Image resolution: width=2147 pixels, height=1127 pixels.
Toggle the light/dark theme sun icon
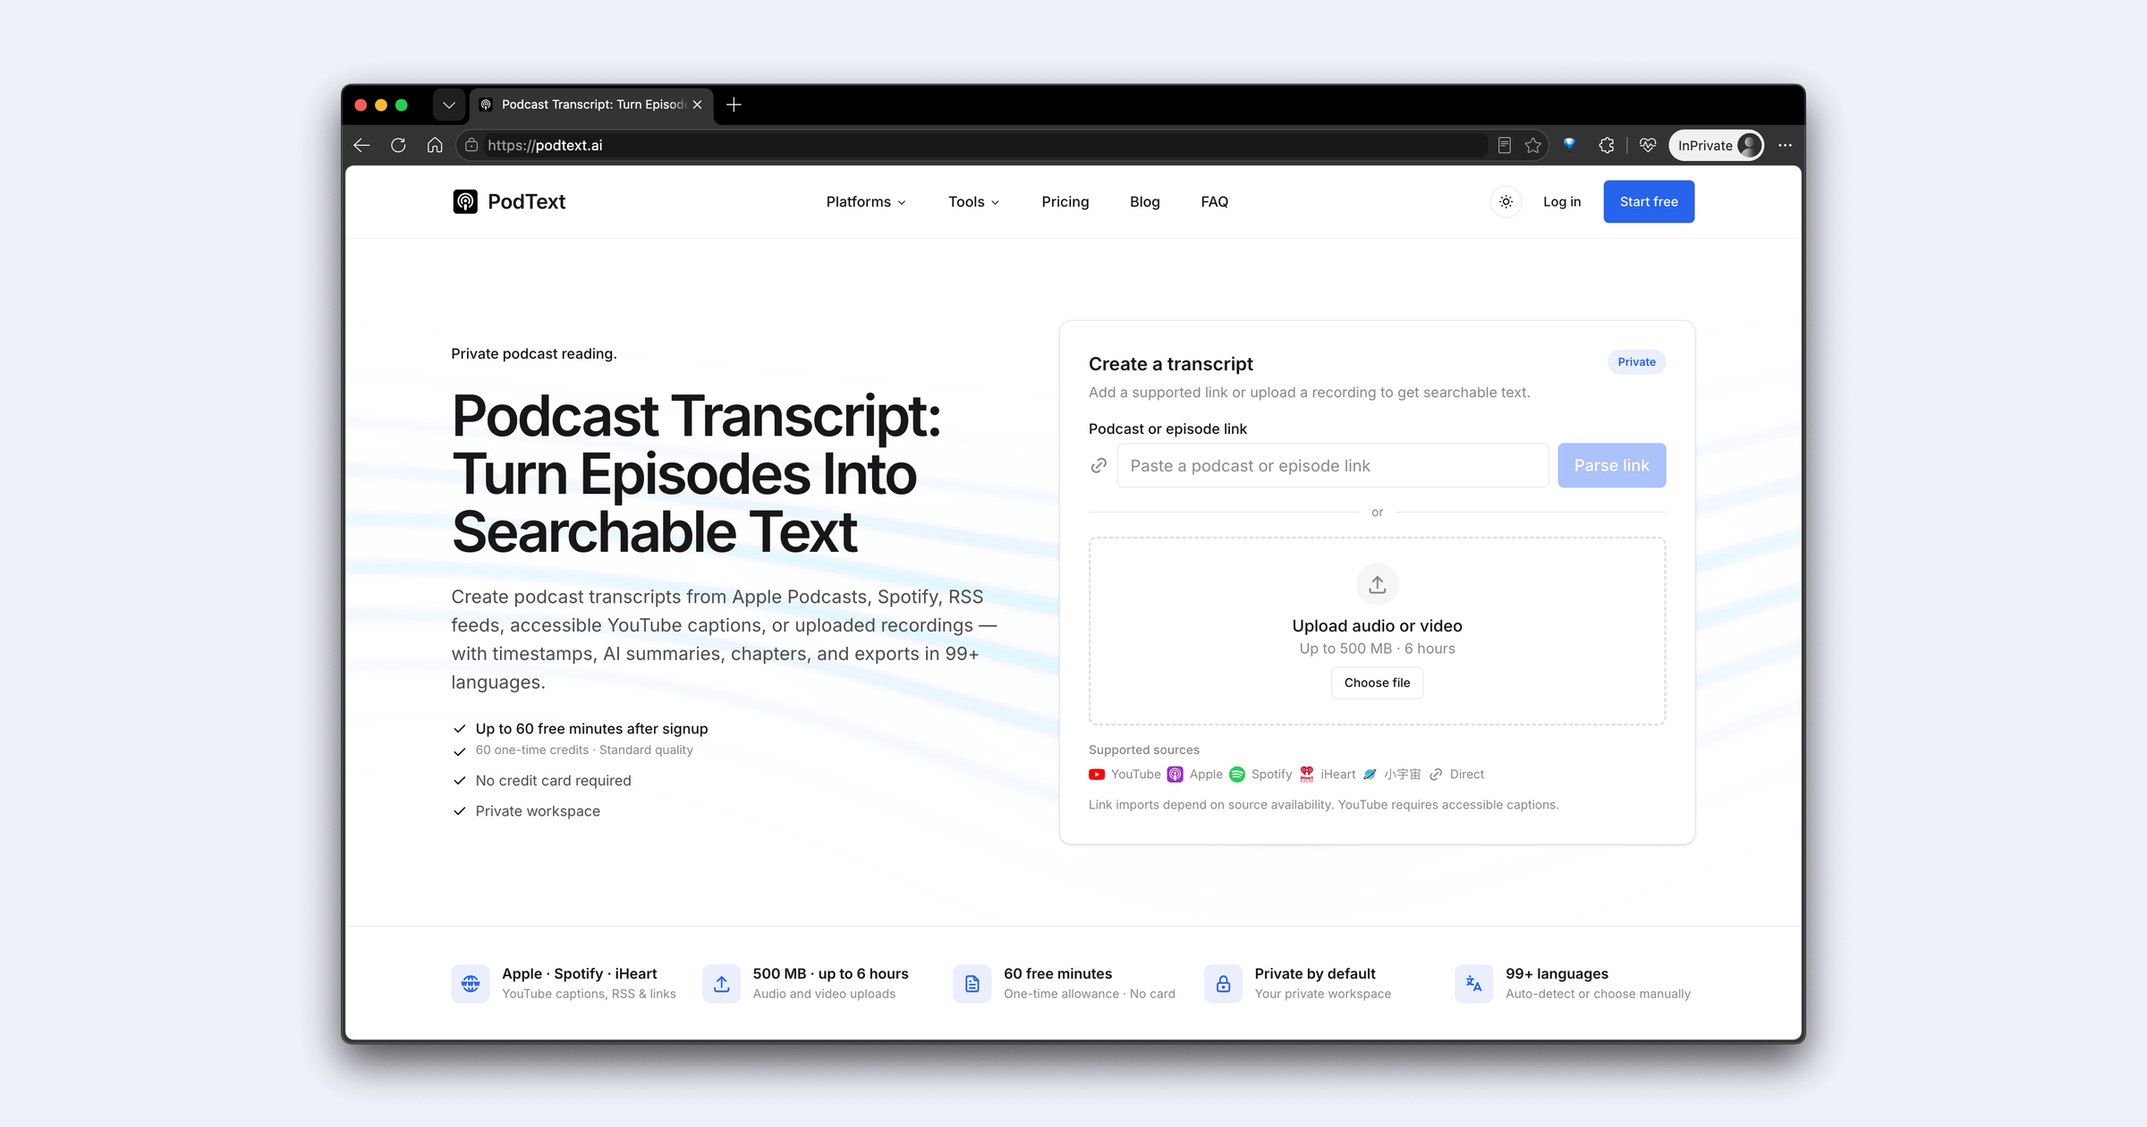[1506, 201]
